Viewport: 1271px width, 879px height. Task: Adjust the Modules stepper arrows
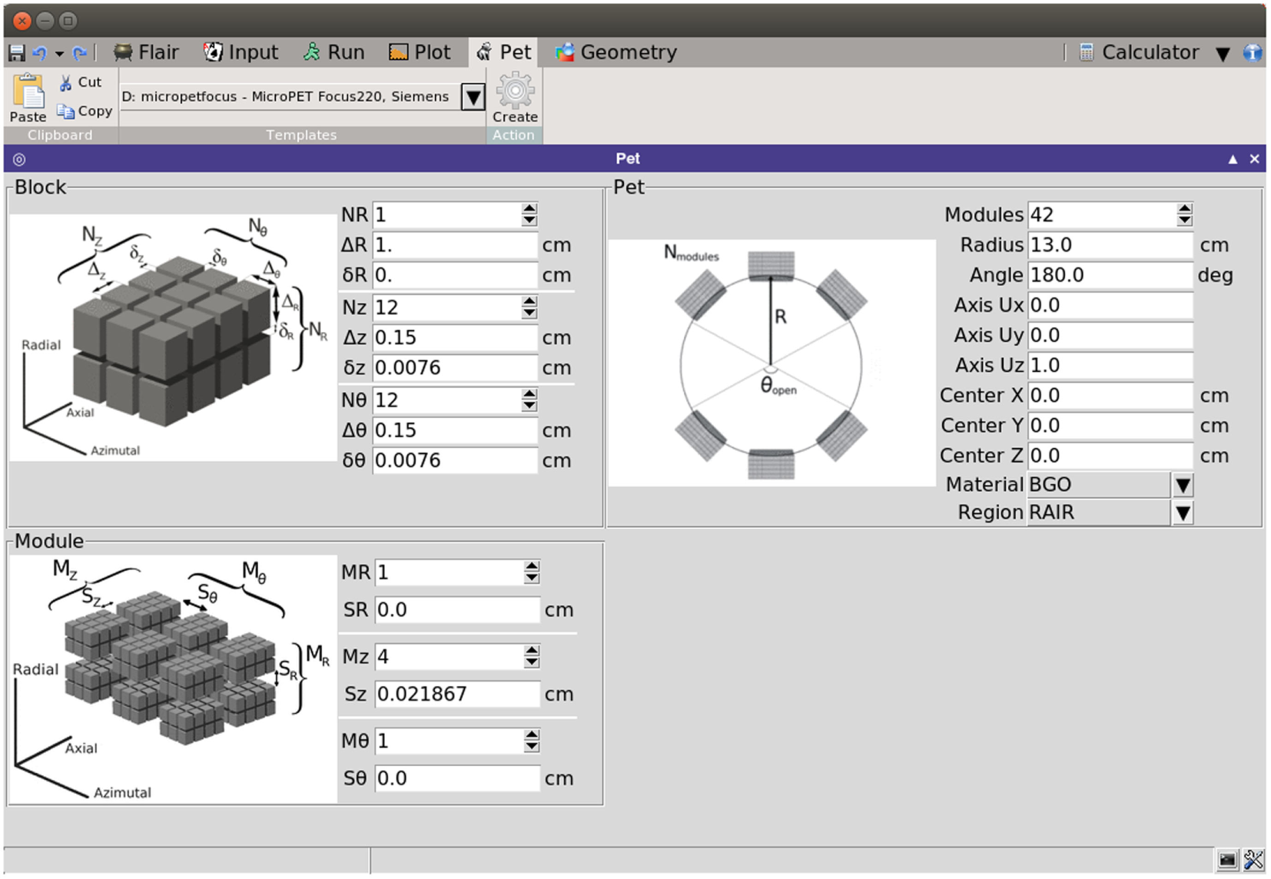[x=1184, y=215]
